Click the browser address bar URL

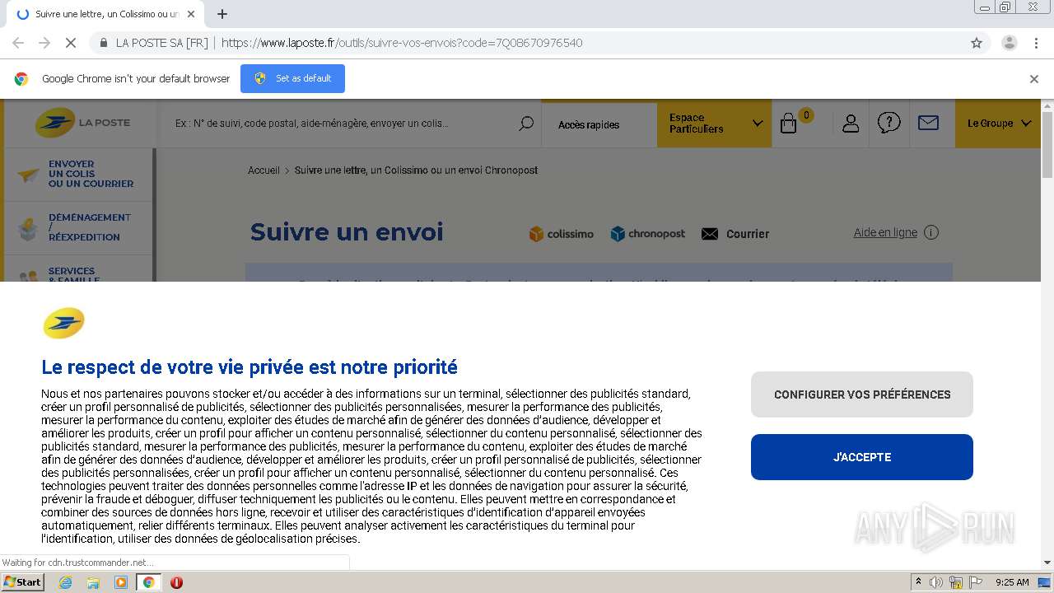[402, 43]
